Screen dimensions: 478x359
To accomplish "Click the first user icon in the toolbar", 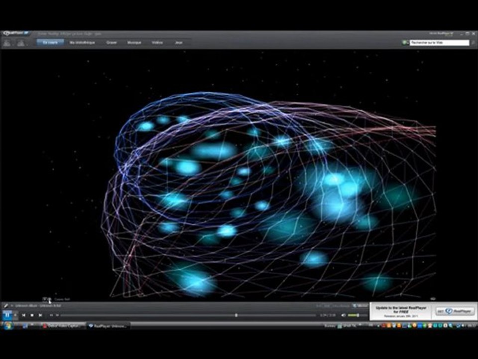I will [6, 43].
